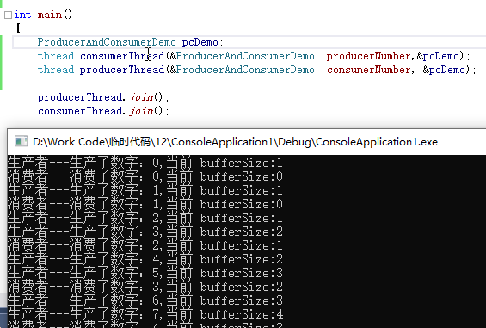The width and height of the screenshot is (486, 328).
Task: Click console line consuming number 2, bufferSize:1
Action: [145, 245]
